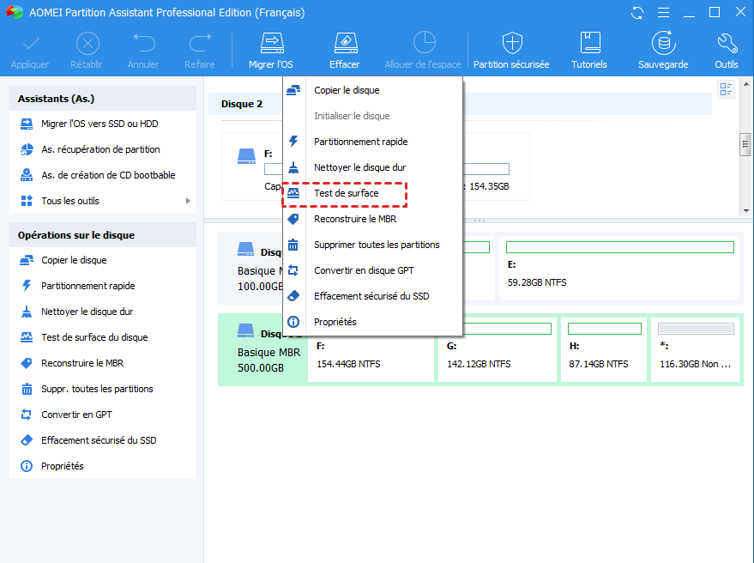Select the H: 87.14GB NTFS partition
The image size is (754, 563).
pyautogui.click(x=604, y=350)
